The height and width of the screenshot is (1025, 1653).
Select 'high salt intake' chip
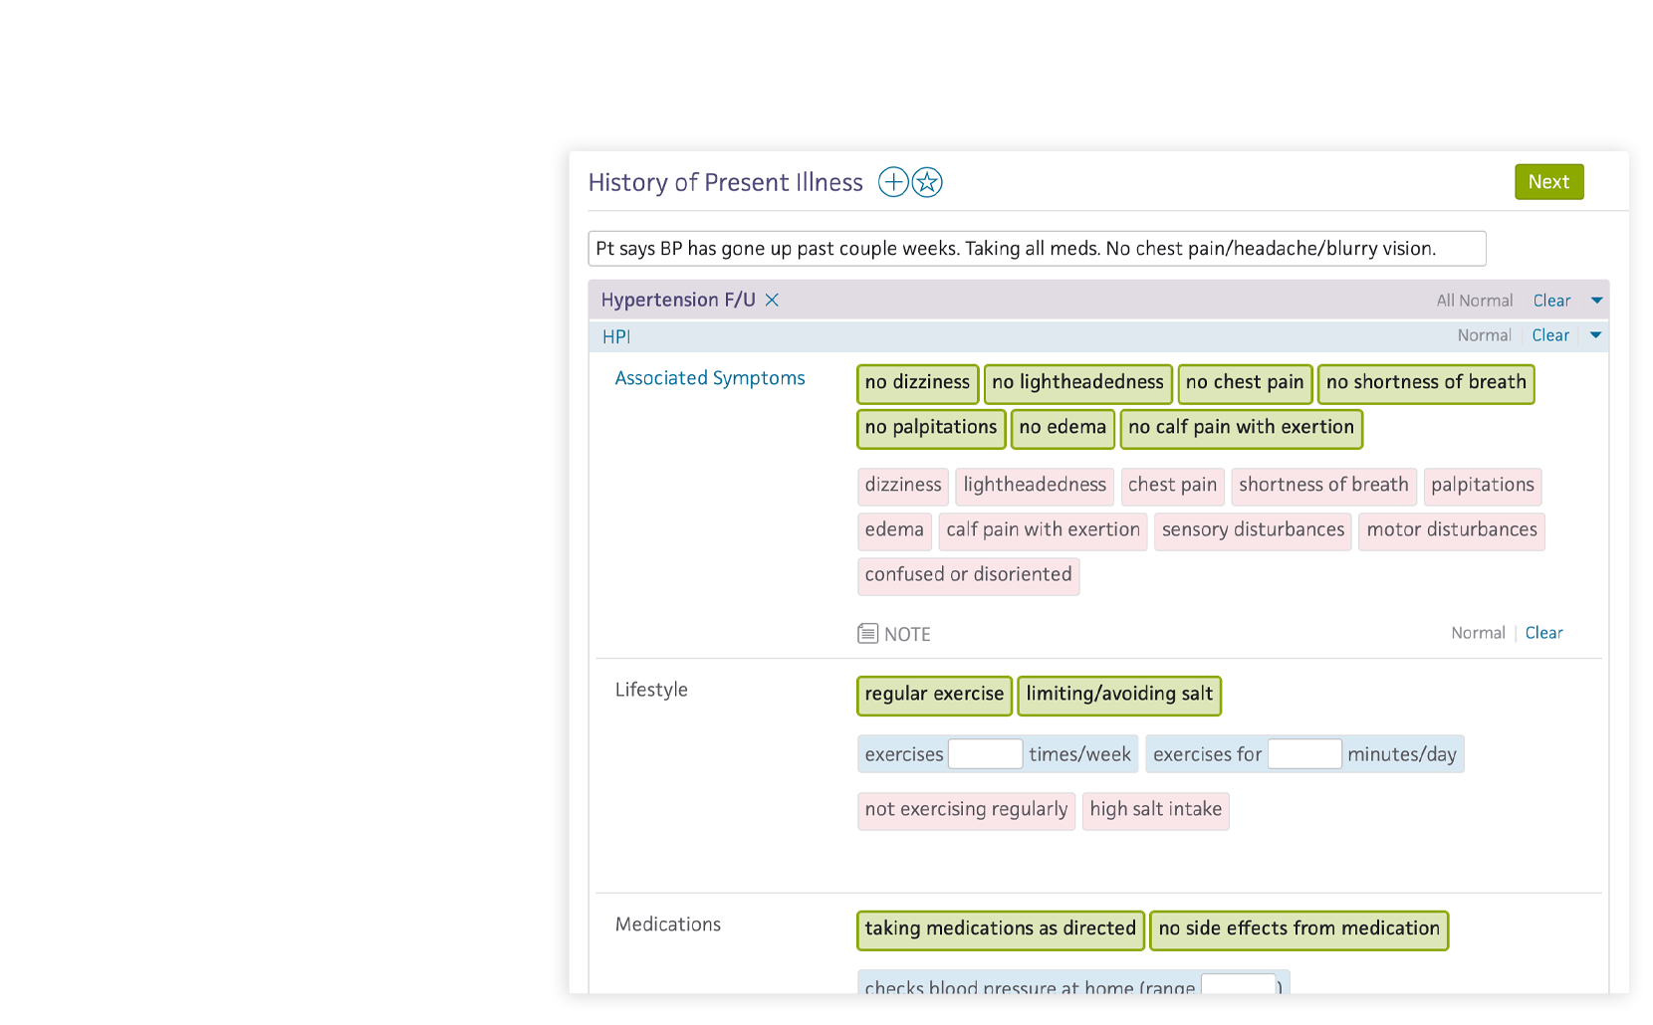1155,810
